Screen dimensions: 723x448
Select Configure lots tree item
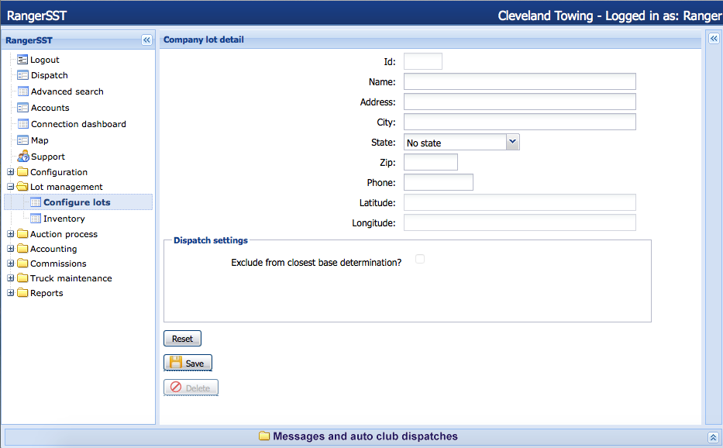pos(76,202)
